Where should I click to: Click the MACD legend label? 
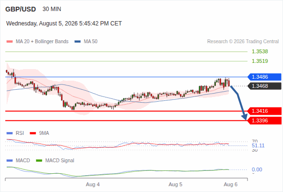click(23, 161)
